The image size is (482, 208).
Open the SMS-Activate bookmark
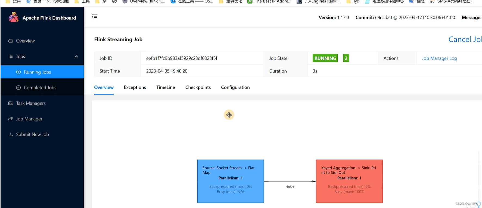tap(452, 2)
